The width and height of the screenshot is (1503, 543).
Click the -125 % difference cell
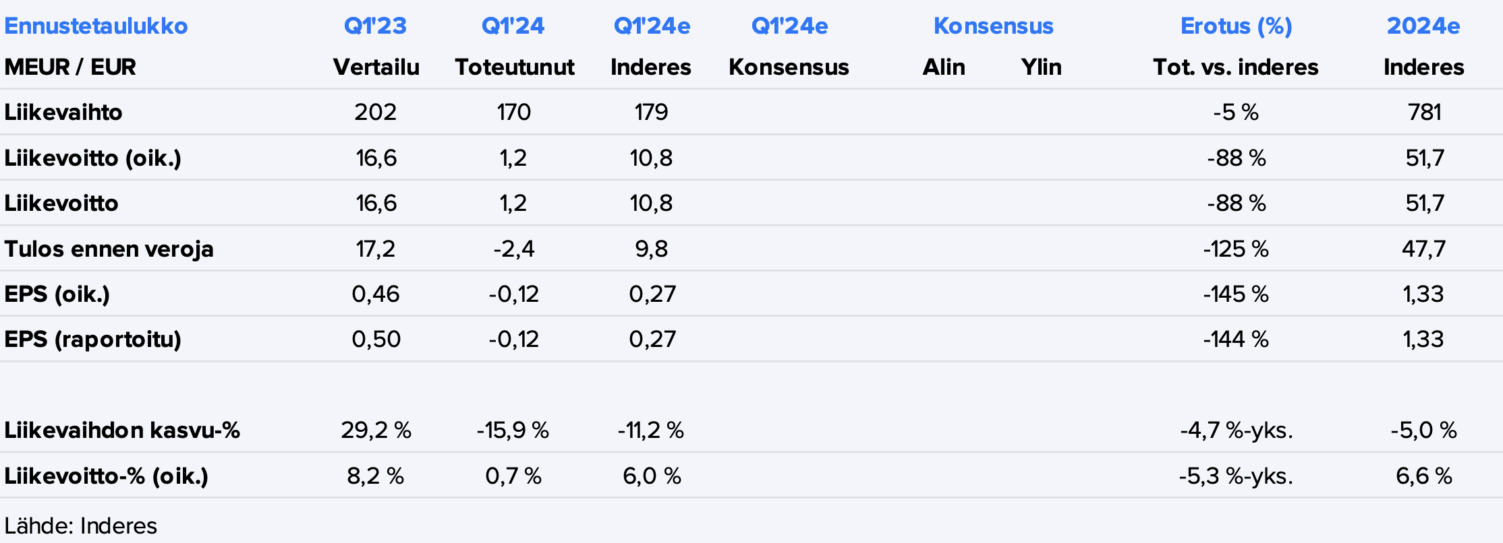[x=1235, y=249]
